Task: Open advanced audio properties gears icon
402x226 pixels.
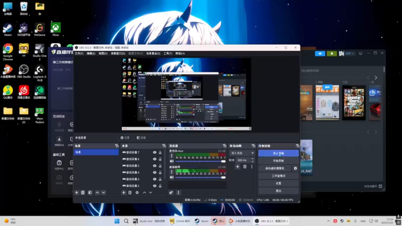Action: pos(171,192)
